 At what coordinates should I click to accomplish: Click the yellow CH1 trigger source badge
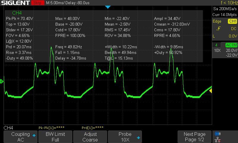pyautogui.click(x=233, y=21)
